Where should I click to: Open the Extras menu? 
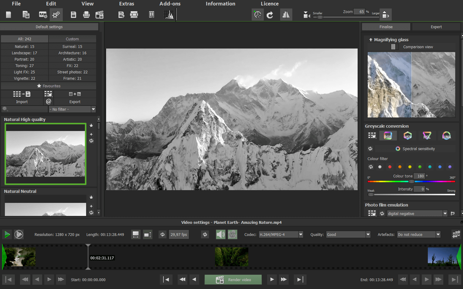pyautogui.click(x=126, y=4)
